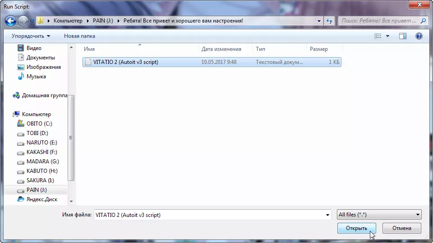Click the sidebar scroll down arrow
Screen dimensions: 433x243
click(71, 202)
